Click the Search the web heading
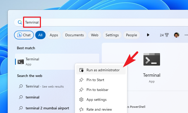Image resolution: width=188 pixels, height=113 pixels. [x=30, y=76]
